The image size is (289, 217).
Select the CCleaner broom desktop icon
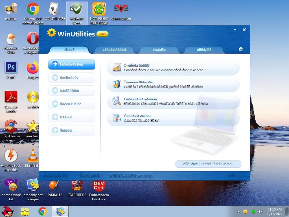click(11, 129)
